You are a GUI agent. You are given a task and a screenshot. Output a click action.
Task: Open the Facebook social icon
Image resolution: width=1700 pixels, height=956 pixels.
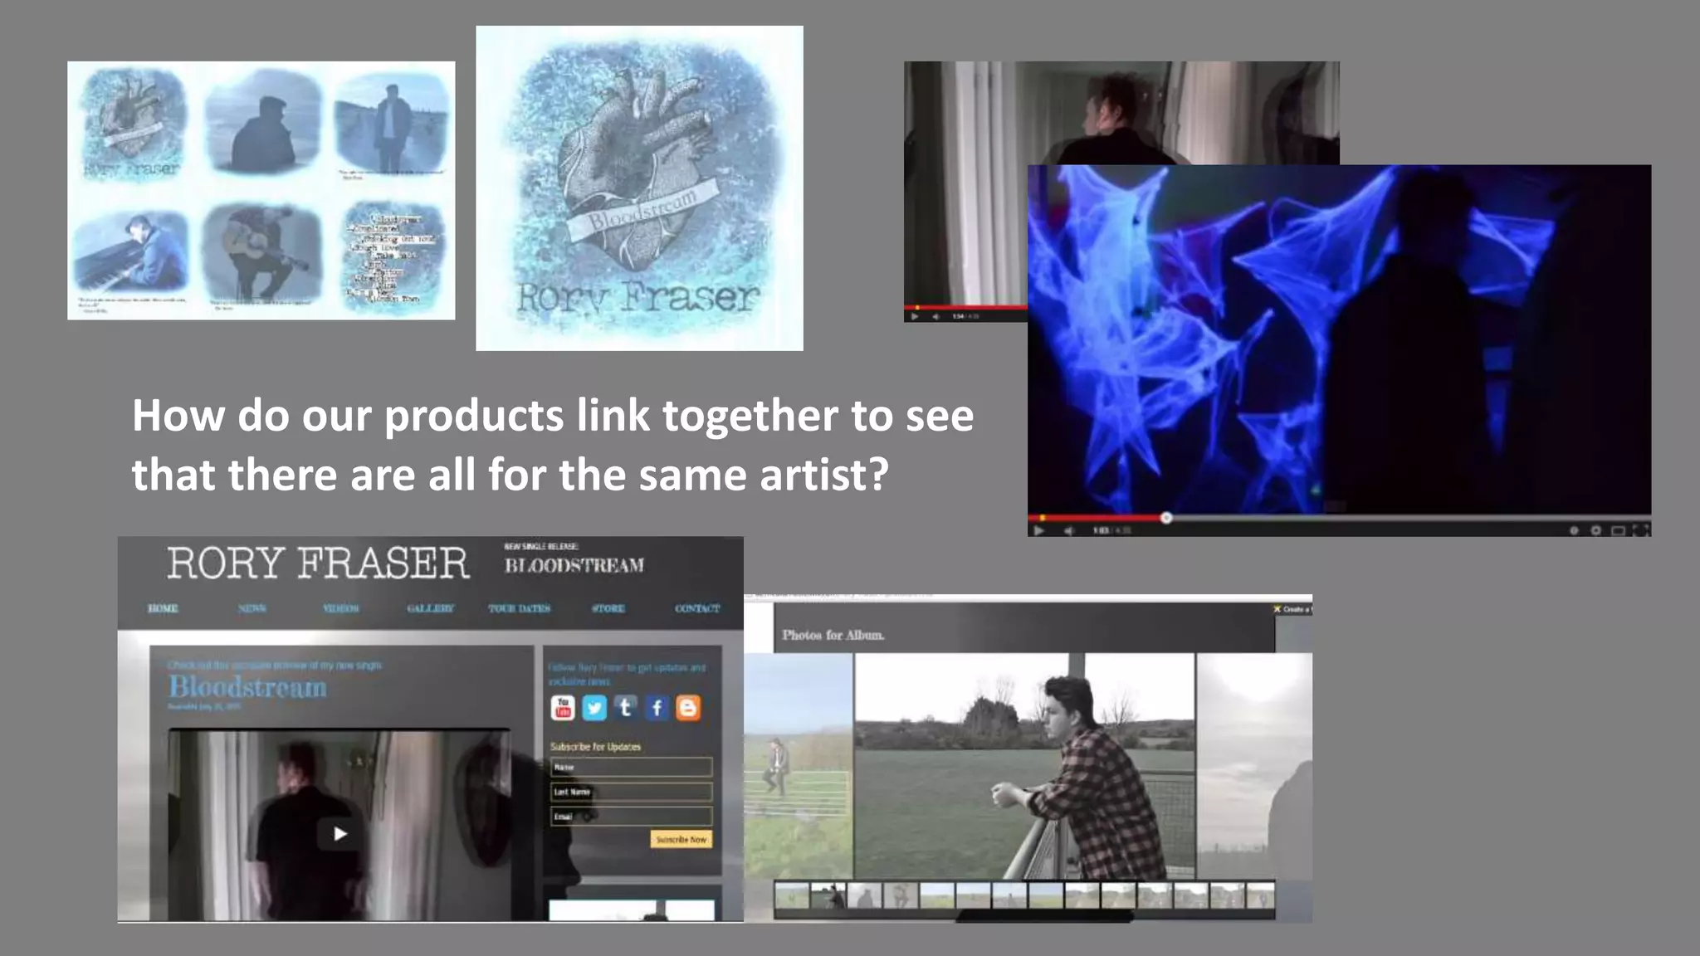[657, 708]
